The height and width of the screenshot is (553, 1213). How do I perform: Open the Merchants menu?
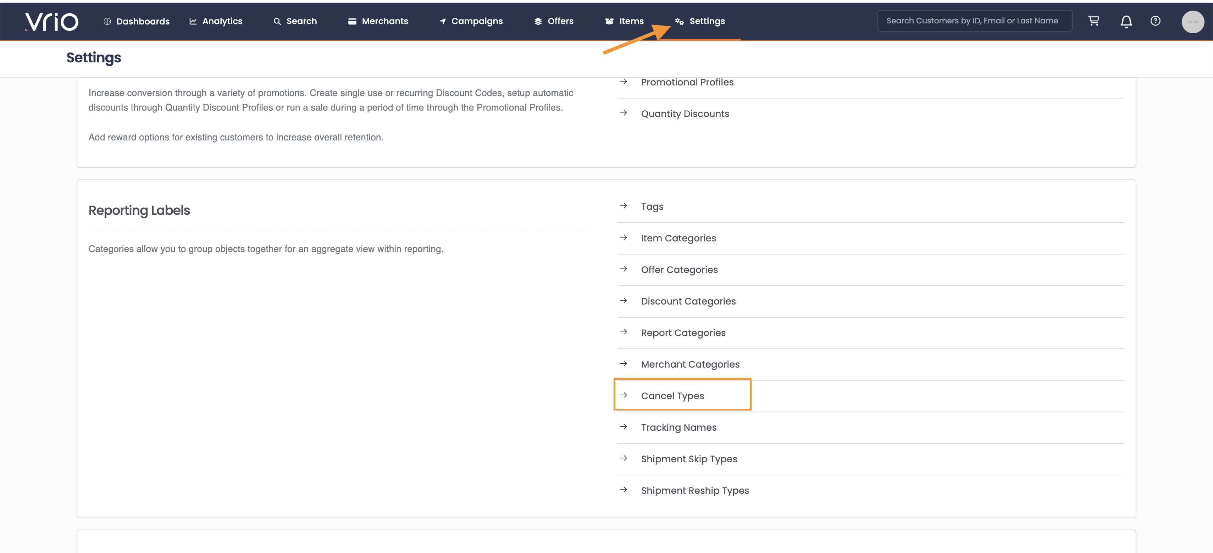pos(378,21)
